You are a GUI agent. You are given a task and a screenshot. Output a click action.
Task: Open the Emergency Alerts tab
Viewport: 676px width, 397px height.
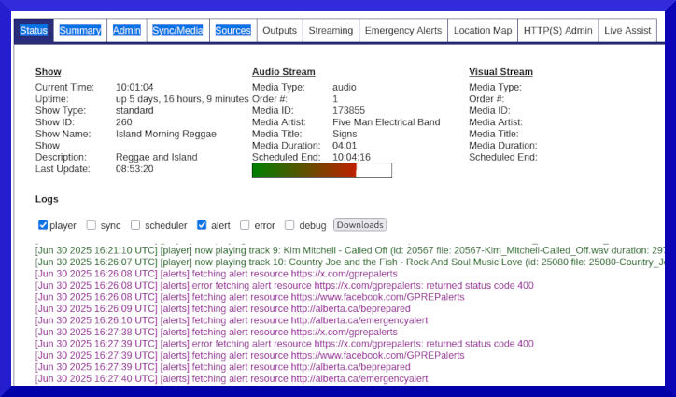tap(403, 31)
